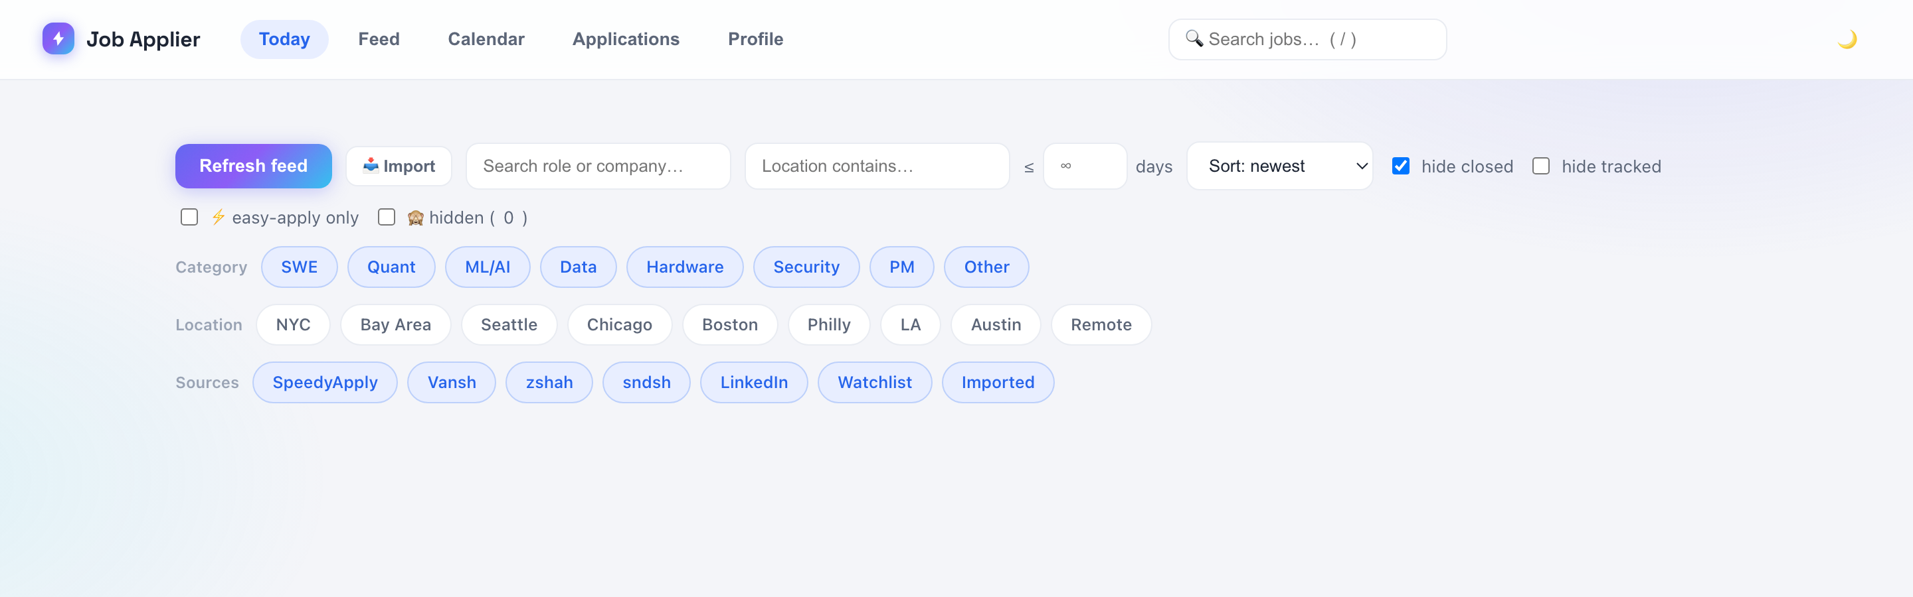The height and width of the screenshot is (597, 1913).
Task: Switch to the Feed tab
Action: 379,39
